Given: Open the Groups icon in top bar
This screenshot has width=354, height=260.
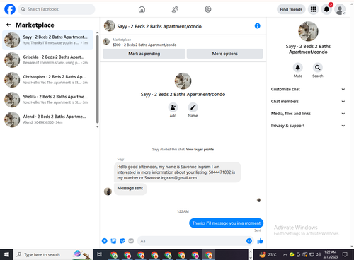Looking at the screenshot, I should tap(208, 9).
